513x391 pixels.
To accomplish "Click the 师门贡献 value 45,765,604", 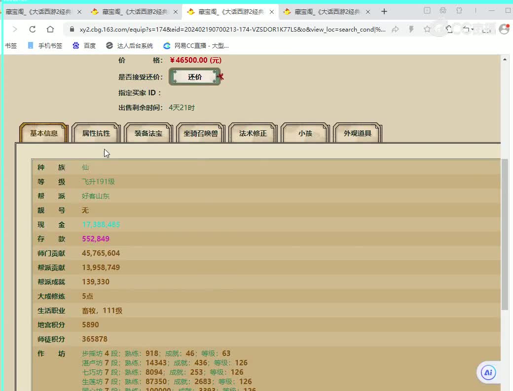I will 101,253.
